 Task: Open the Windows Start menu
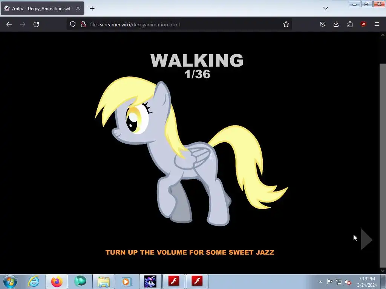pyautogui.click(x=10, y=281)
